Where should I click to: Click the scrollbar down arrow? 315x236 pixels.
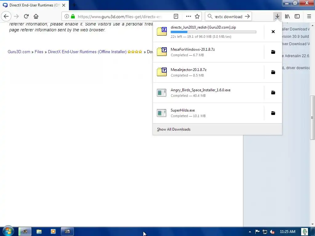point(313,224)
